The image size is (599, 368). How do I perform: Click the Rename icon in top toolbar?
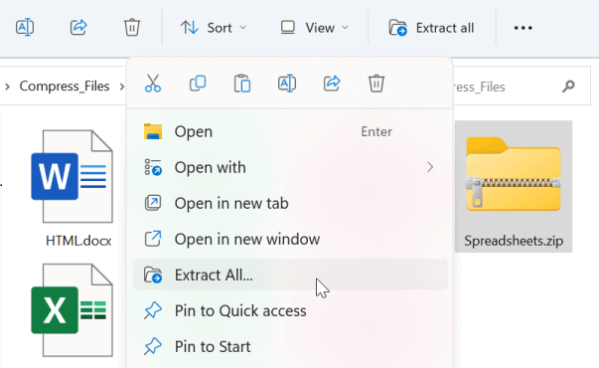(25, 28)
